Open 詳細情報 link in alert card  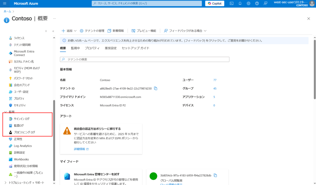[x=81, y=149]
